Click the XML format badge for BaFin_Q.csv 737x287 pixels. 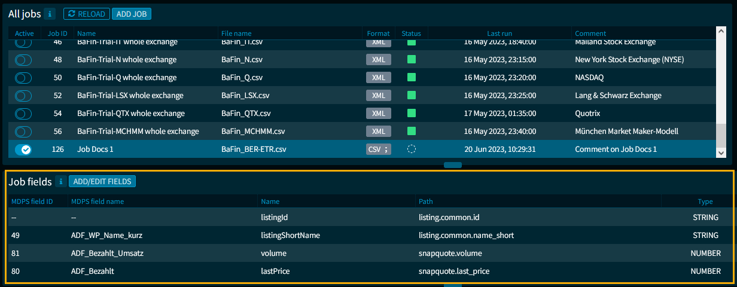click(x=379, y=78)
